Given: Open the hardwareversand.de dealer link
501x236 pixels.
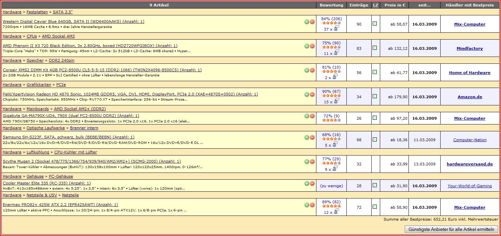Looking at the screenshot, I should pos(470,164).
